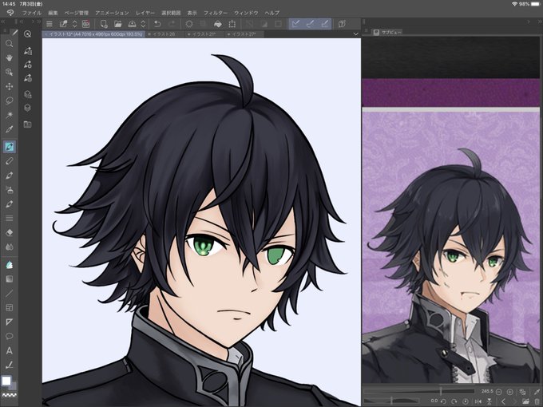Select transparent color checker swatch
The image size is (543, 407).
coord(10,395)
